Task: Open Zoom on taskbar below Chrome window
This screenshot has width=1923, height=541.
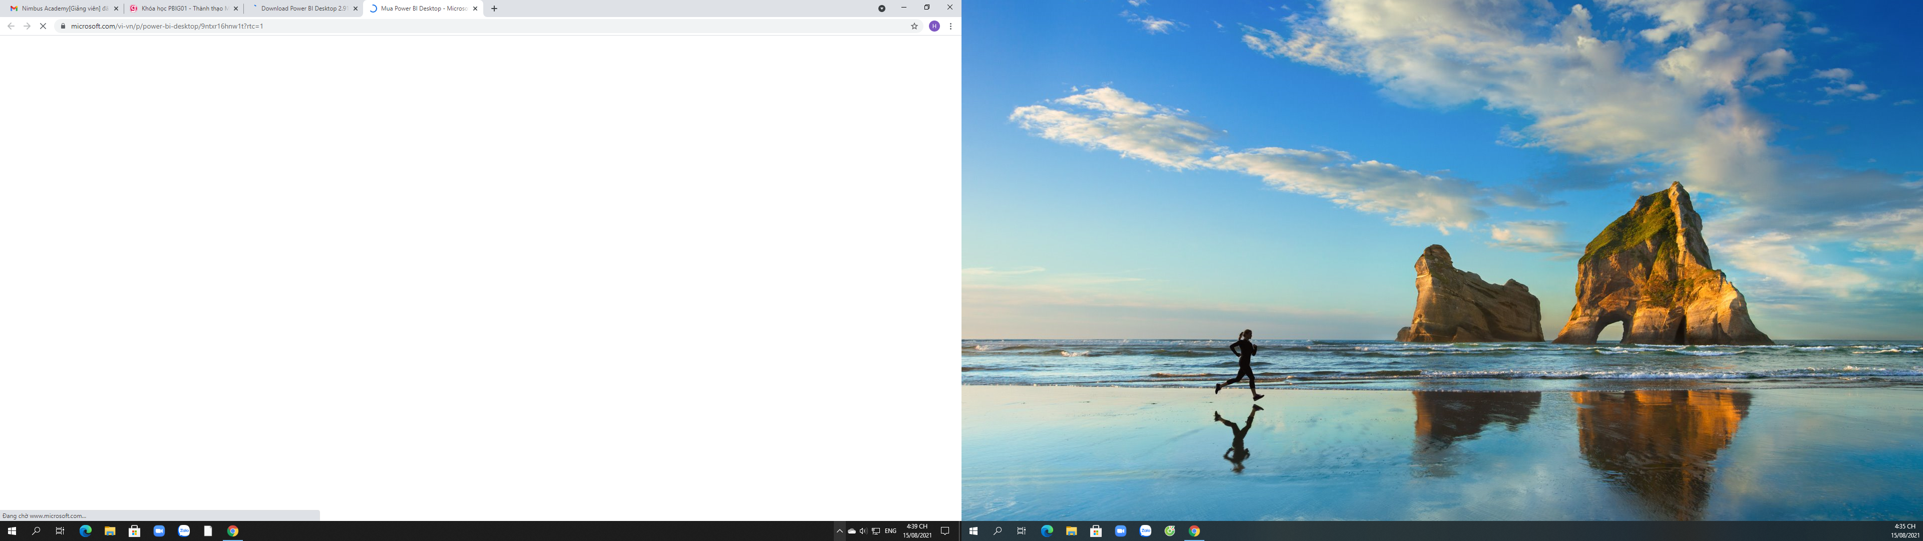Action: point(159,531)
